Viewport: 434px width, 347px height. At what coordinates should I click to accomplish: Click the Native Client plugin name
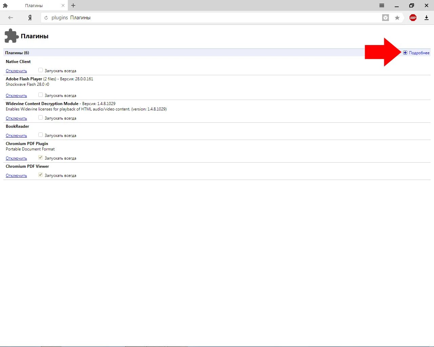click(18, 62)
